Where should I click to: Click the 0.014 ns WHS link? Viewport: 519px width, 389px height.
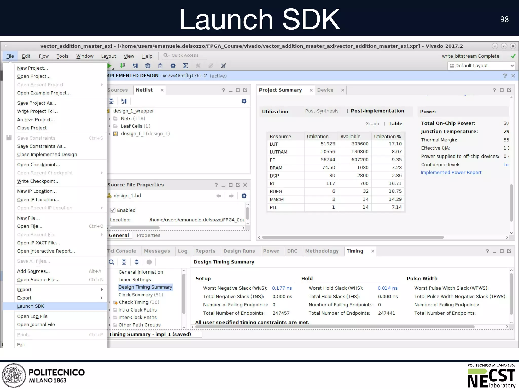click(387, 288)
